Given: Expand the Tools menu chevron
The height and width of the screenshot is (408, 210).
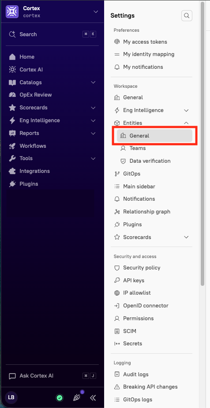Looking at the screenshot, I should coord(93,158).
